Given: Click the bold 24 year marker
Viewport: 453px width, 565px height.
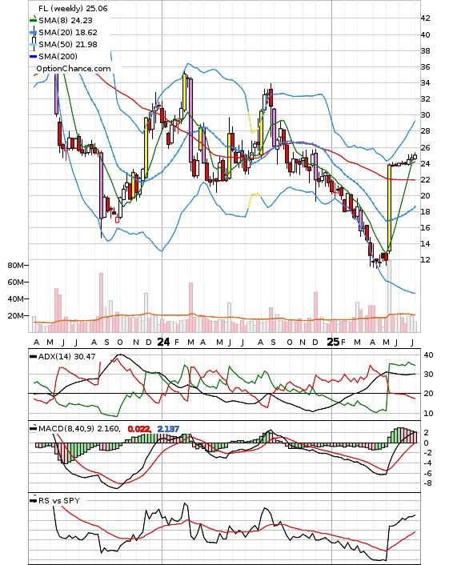Looking at the screenshot, I should tap(163, 342).
